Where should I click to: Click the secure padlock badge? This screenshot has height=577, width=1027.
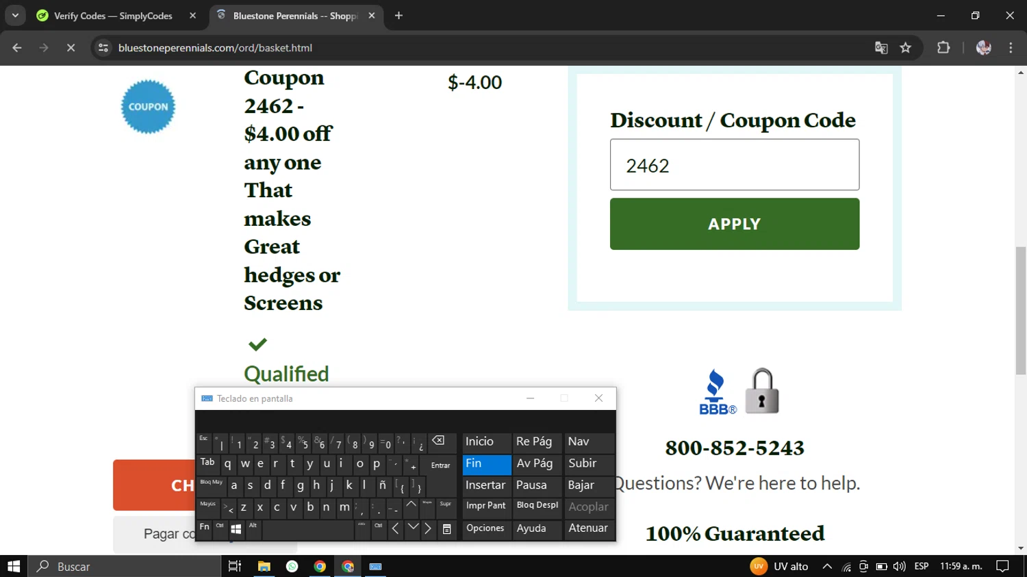[762, 391]
